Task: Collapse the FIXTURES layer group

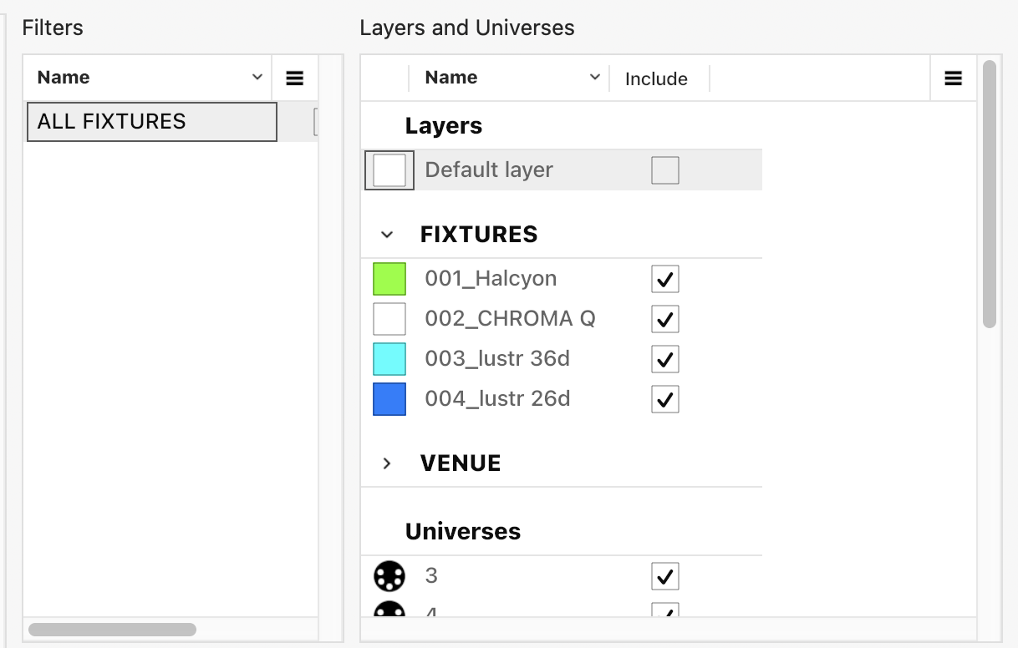Action: [386, 235]
